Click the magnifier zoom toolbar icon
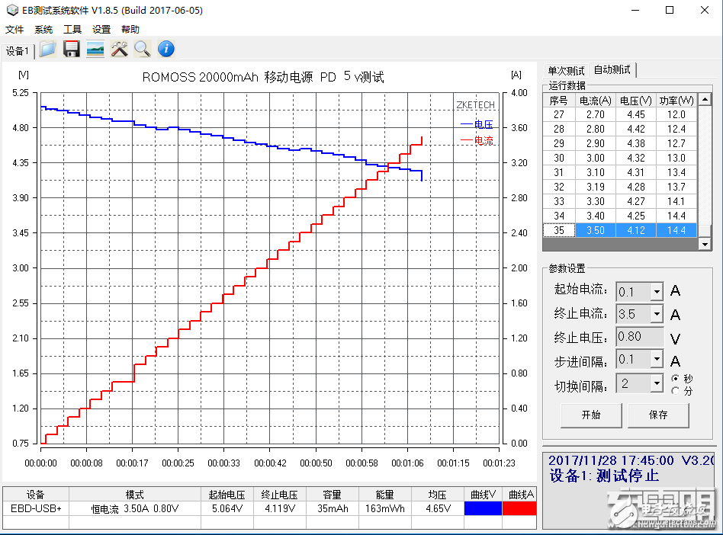This screenshot has height=535, width=723. pos(142,50)
